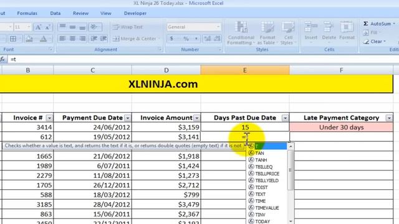Open Late Payment Category filter dropdown
The height and width of the screenshot is (224, 399).
tap(389, 118)
